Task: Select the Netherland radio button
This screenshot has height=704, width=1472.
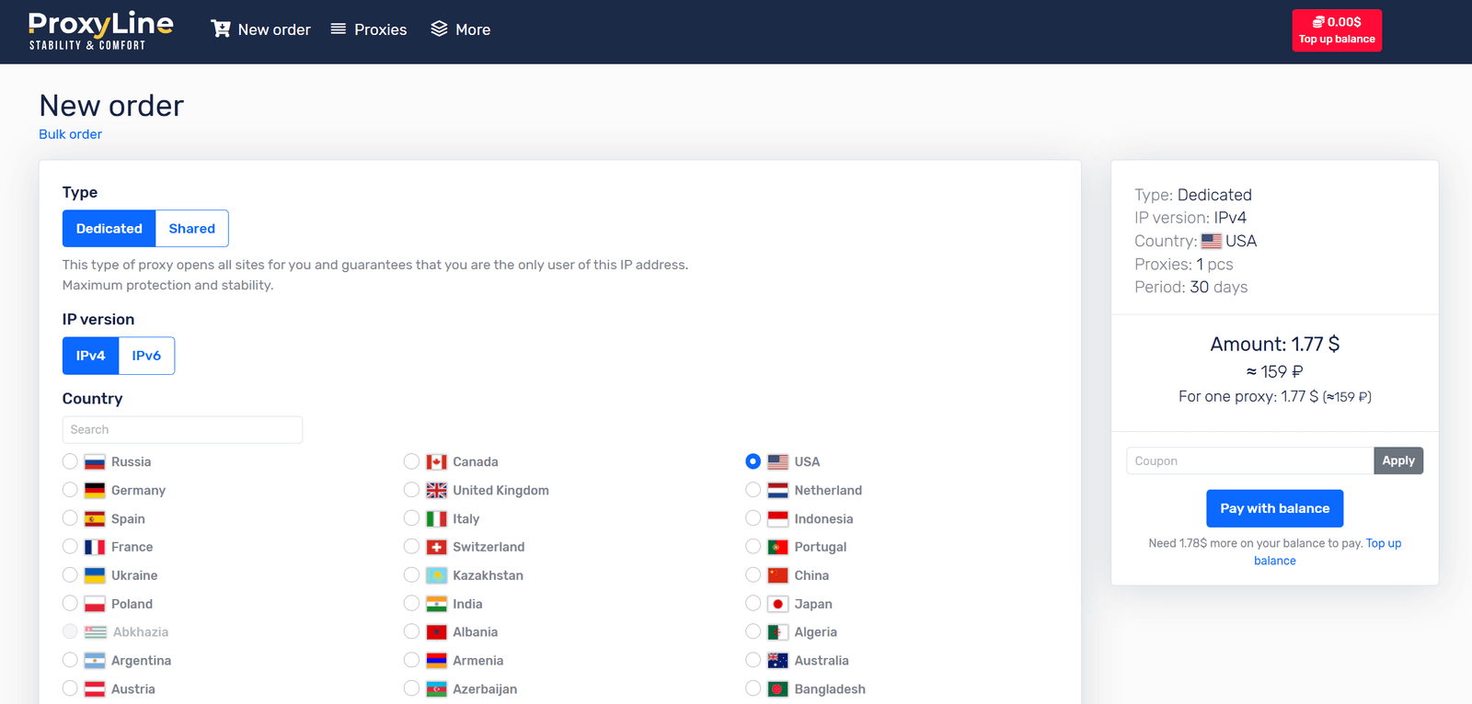Action: pyautogui.click(x=753, y=490)
